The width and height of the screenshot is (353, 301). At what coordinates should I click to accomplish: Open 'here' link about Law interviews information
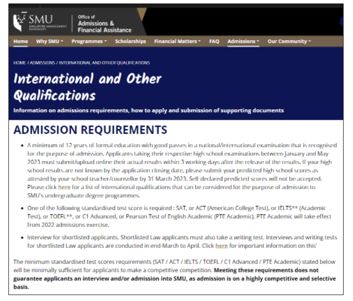[221, 246]
